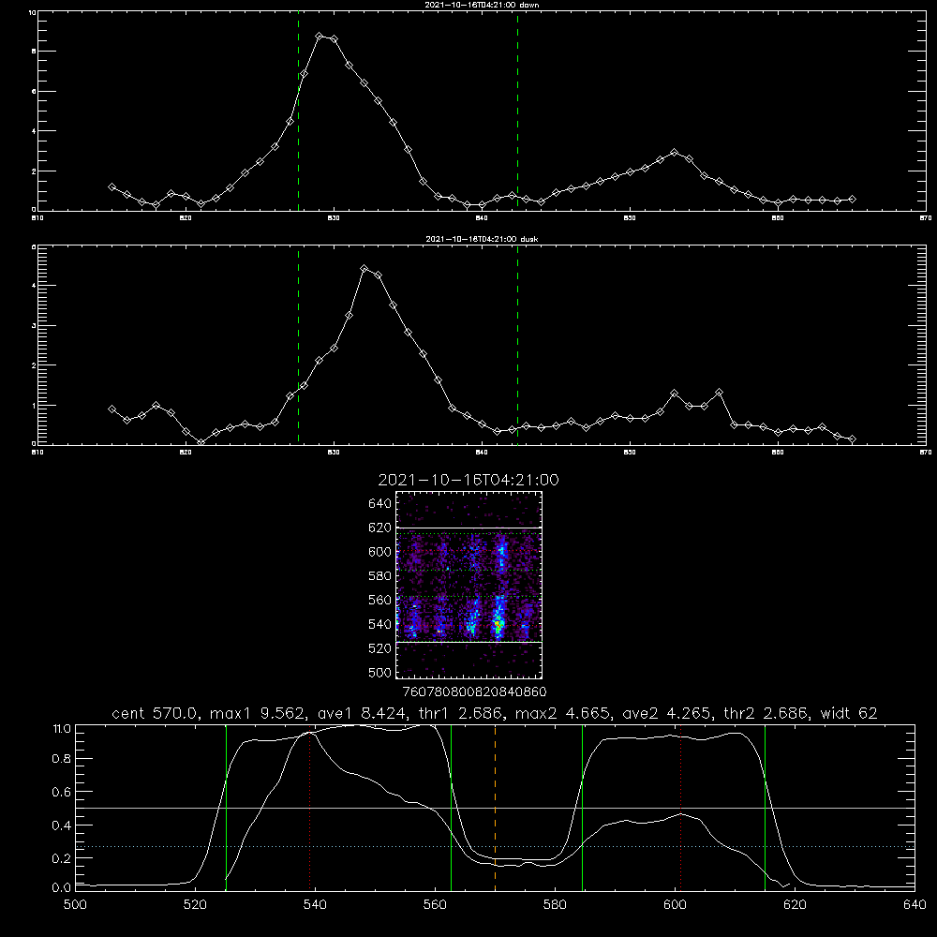Click the left green dashed line in dawn plot

[298, 112]
